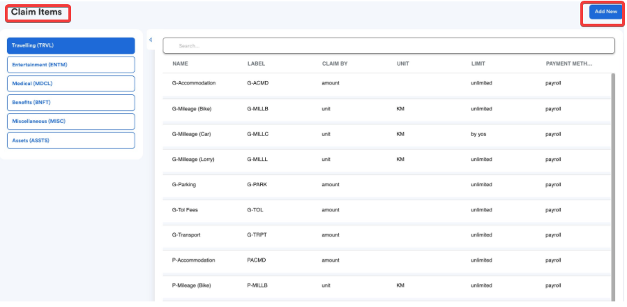The width and height of the screenshot is (627, 307).
Task: Open the Entertainment (ENTM) category
Action: pyautogui.click(x=70, y=64)
